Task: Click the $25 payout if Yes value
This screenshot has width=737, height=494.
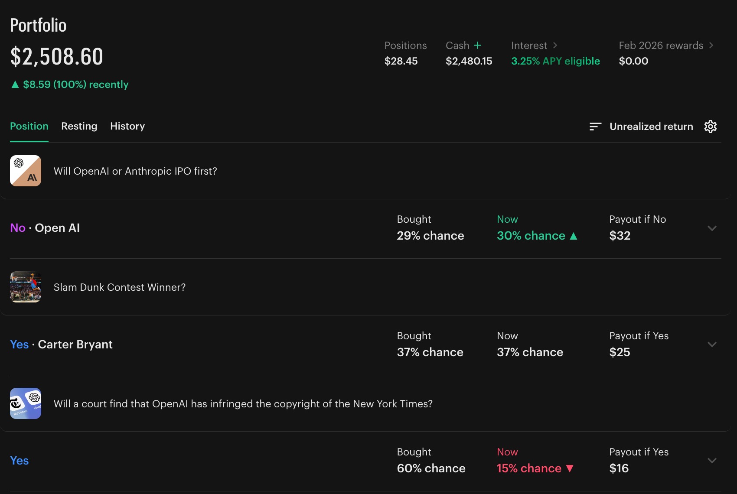Action: (620, 352)
